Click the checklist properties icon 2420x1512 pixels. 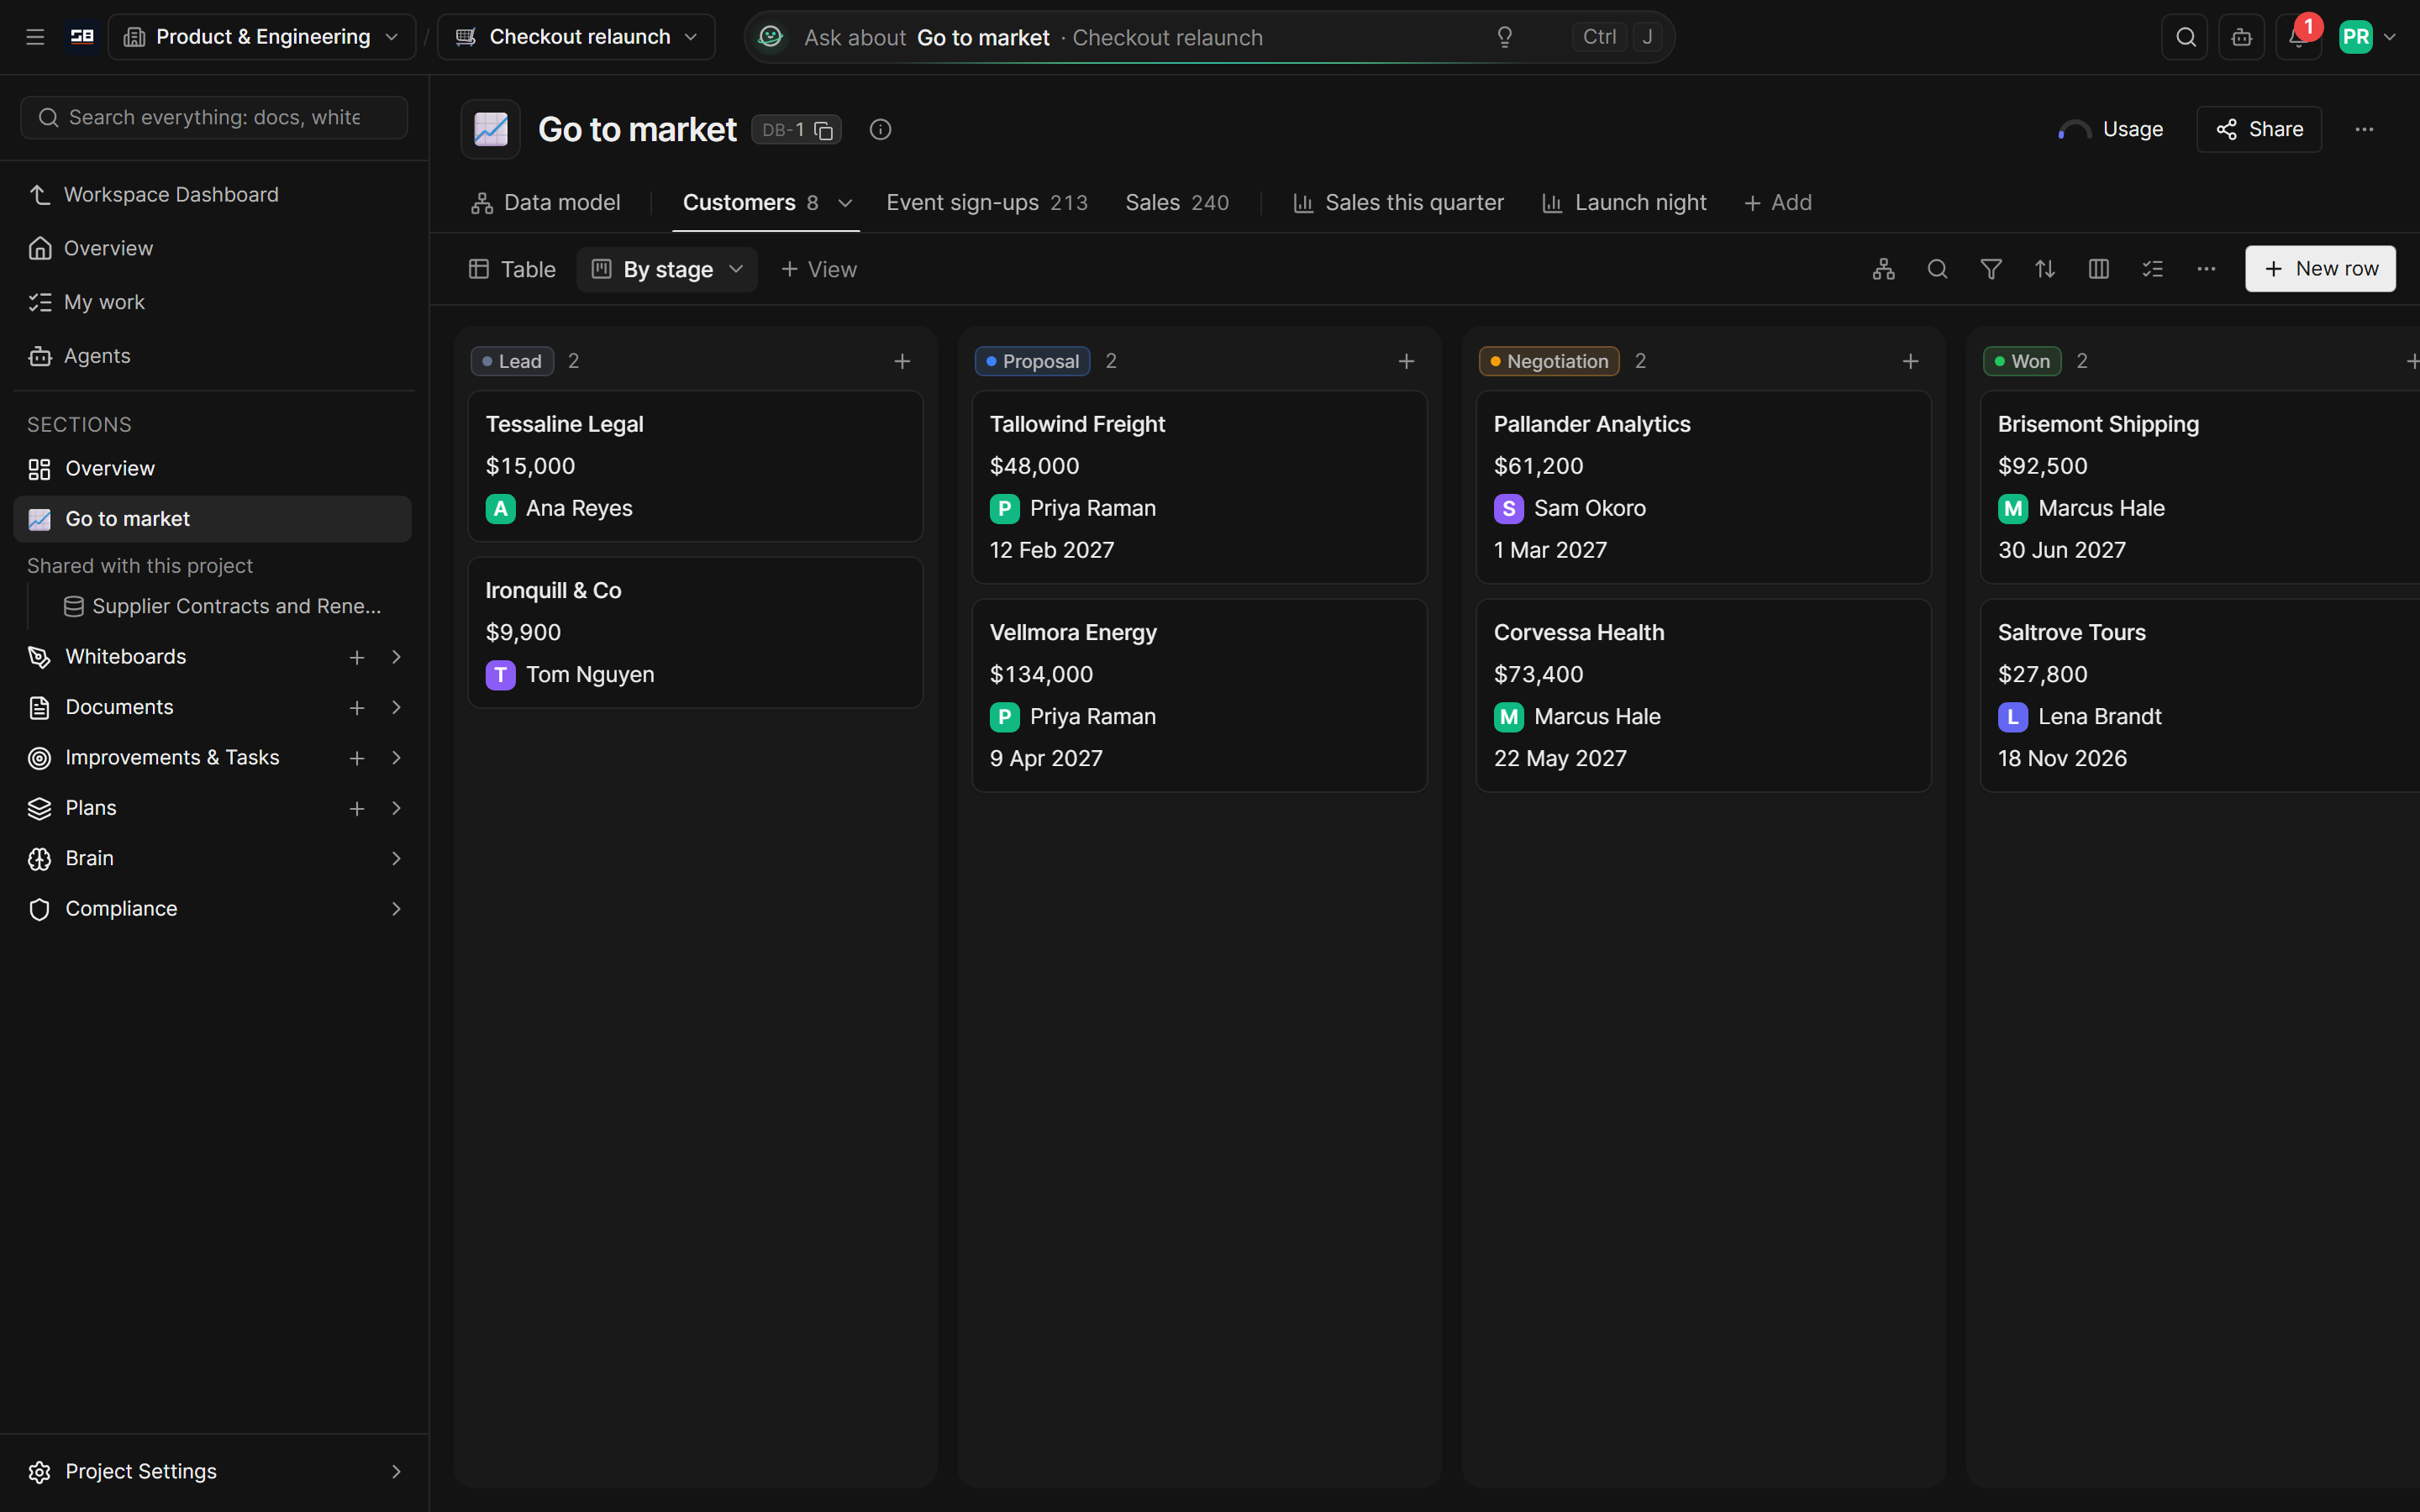2152,269
